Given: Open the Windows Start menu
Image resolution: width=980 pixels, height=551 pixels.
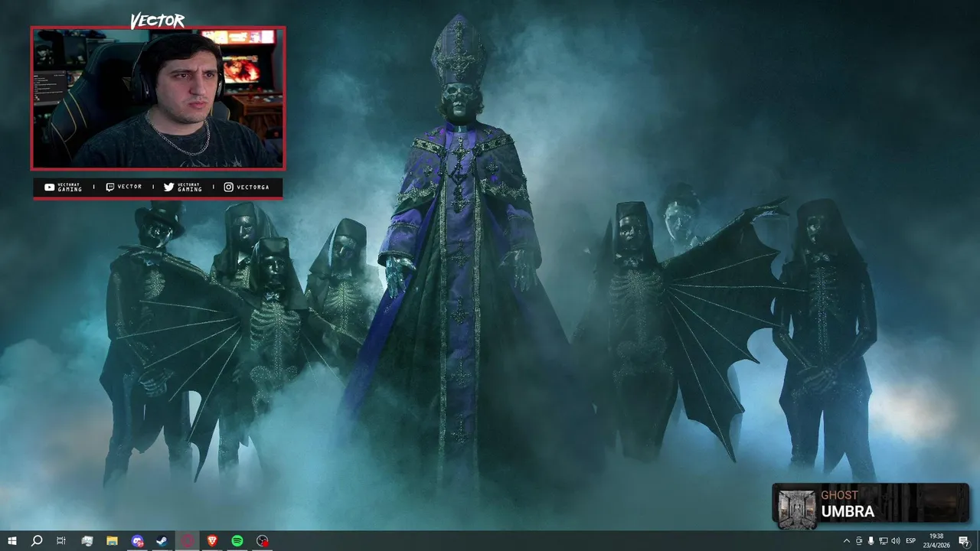Looking at the screenshot, I should click(11, 541).
